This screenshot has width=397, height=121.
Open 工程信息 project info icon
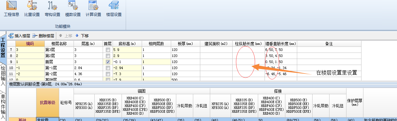coord(11,9)
